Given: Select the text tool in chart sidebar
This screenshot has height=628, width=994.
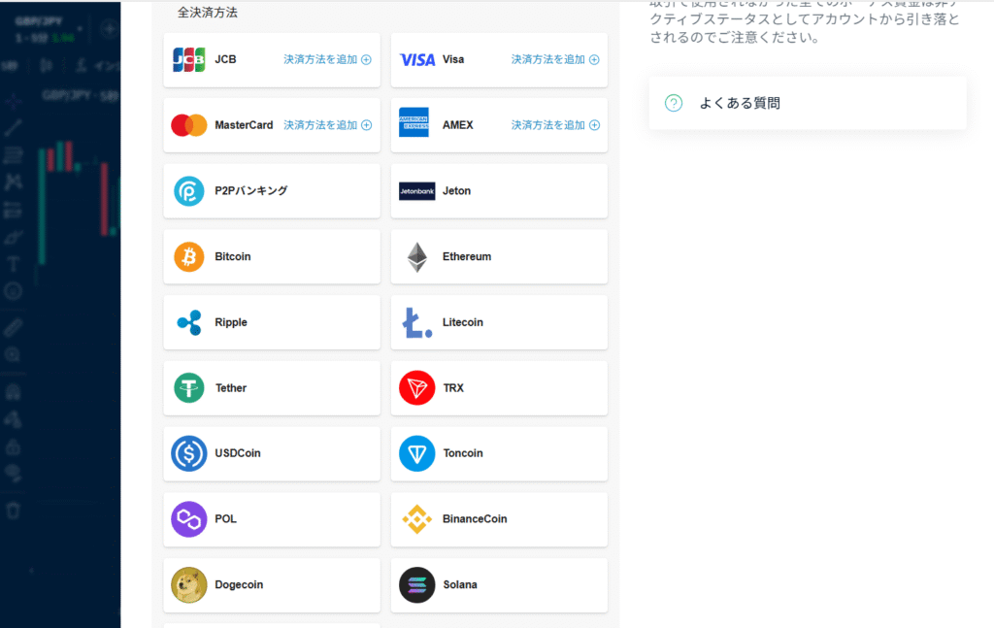Looking at the screenshot, I should pos(13,264).
